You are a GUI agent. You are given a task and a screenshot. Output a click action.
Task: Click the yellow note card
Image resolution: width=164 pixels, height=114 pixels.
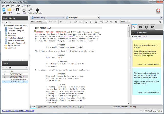pos(147,53)
